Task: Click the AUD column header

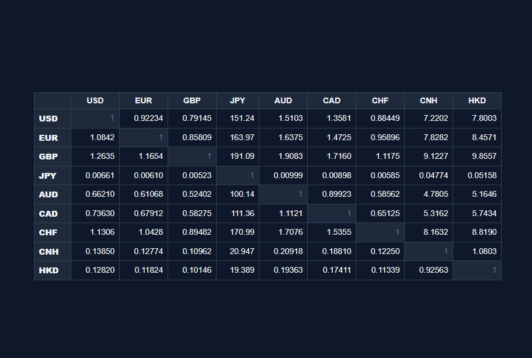Action: [x=283, y=101]
